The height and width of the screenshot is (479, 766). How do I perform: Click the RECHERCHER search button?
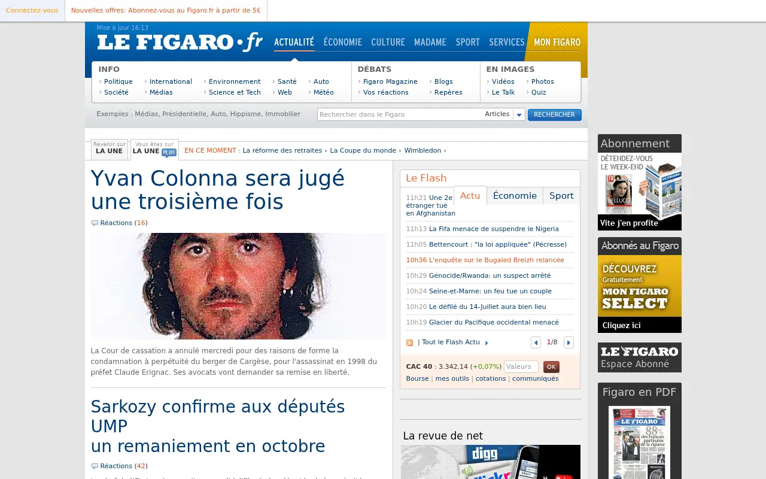pos(554,115)
